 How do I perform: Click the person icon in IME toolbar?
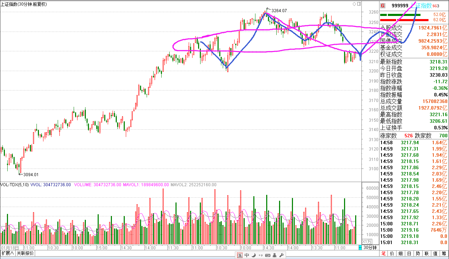coord(275,256)
